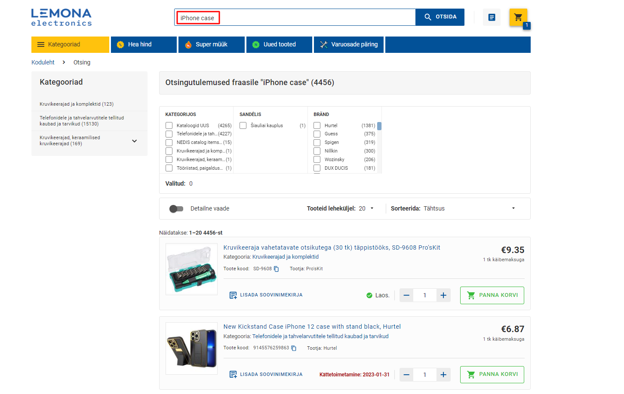This screenshot has width=624, height=394.
Task: Check the Kataloogid UUS category filter
Action: pyautogui.click(x=169, y=125)
